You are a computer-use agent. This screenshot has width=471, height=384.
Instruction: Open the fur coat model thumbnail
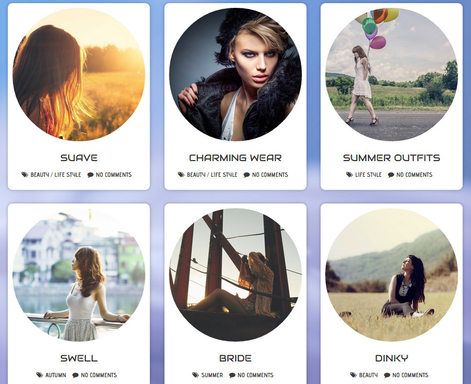click(x=235, y=74)
